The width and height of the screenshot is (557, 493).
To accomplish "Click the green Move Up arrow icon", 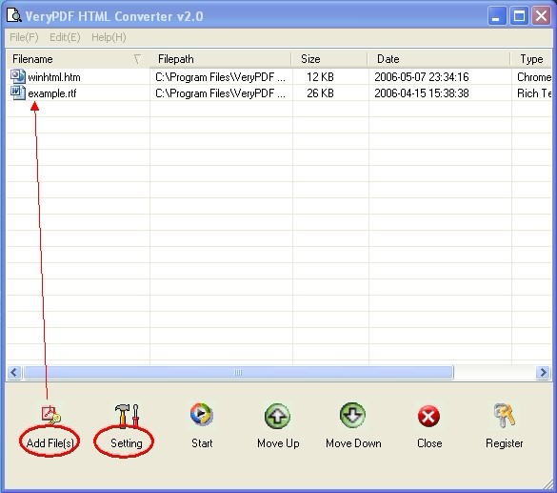I will (x=277, y=416).
